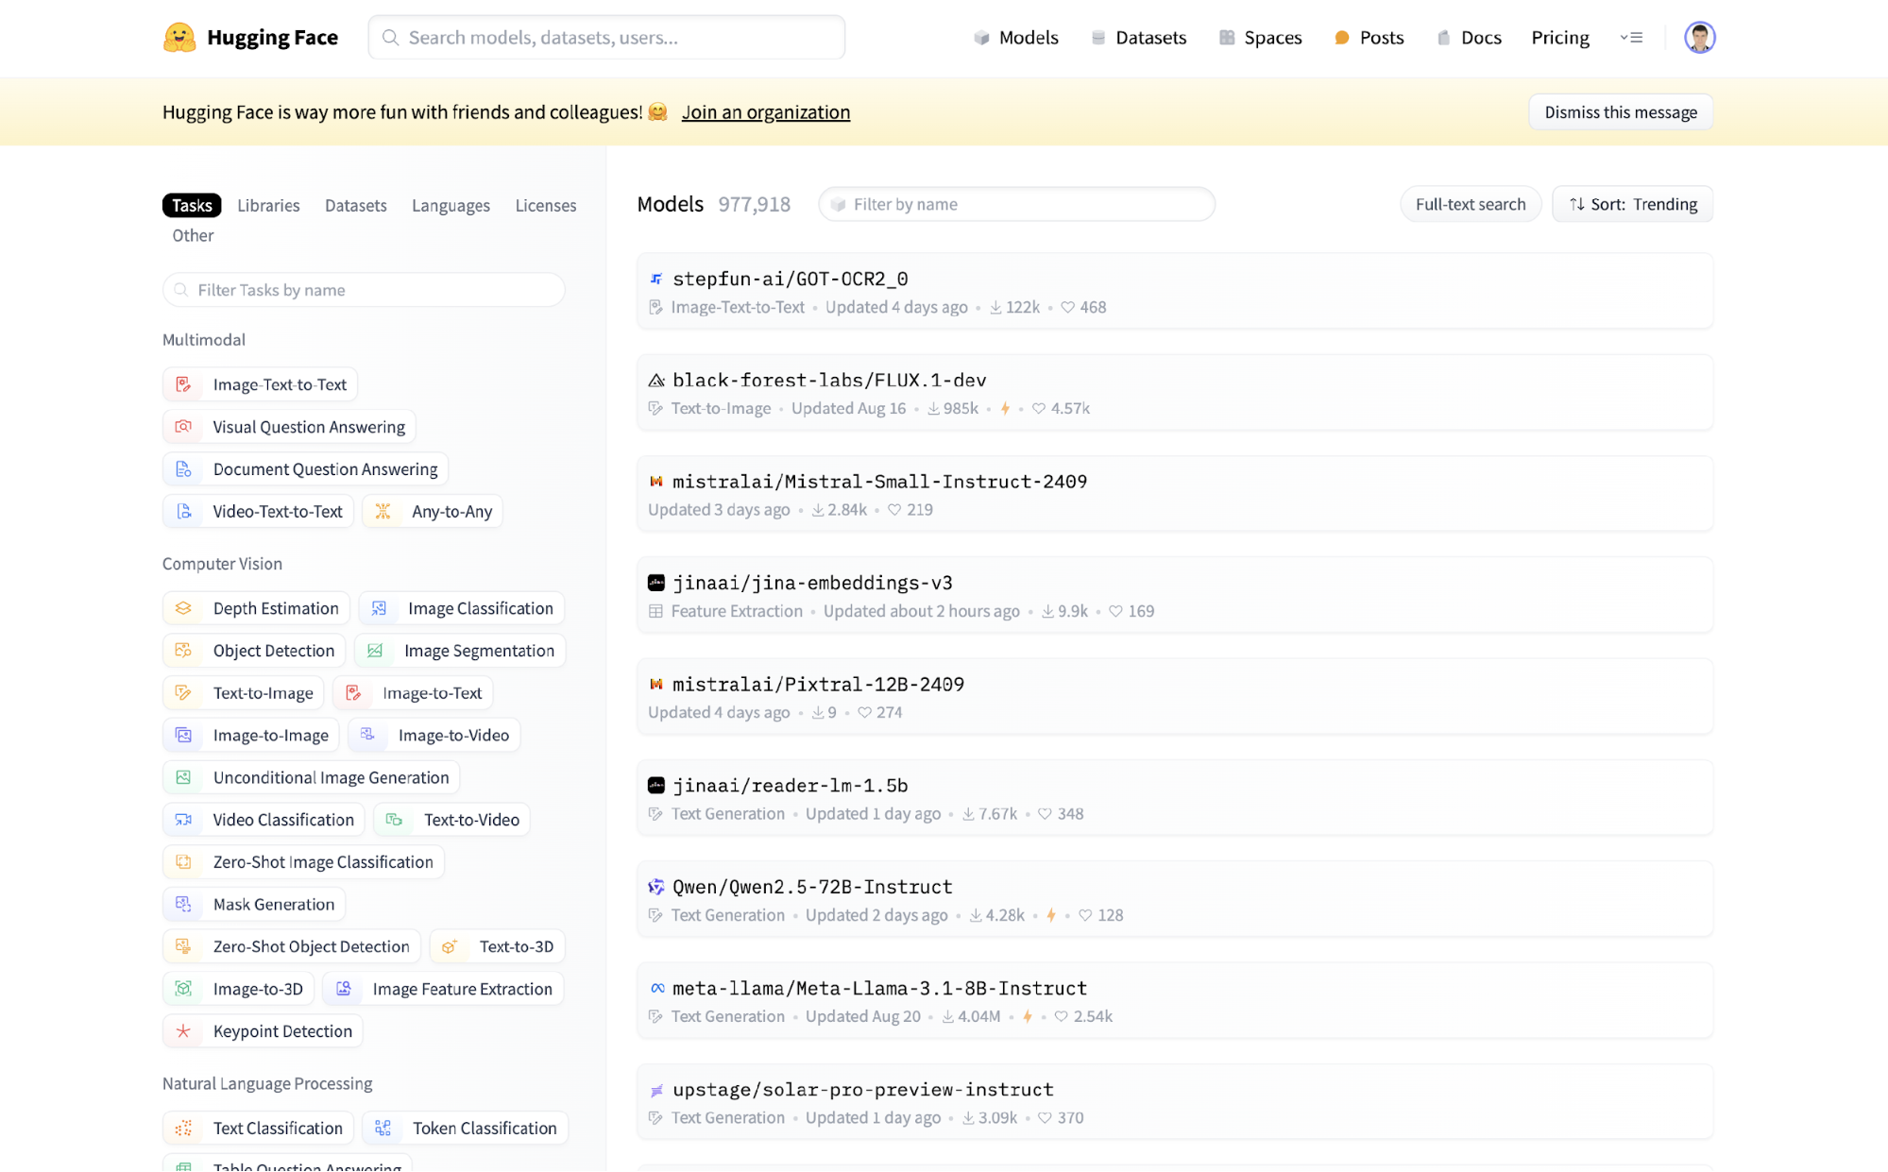Open mistralai/Pixtral-12B-2409 model
The width and height of the screenshot is (1888, 1172).
tap(1175, 697)
